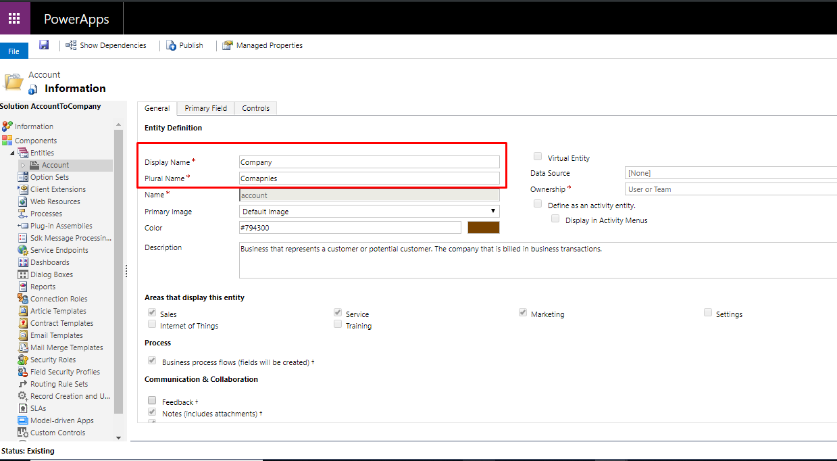
Task: Open the app launcher waffle icon
Action: coord(14,18)
